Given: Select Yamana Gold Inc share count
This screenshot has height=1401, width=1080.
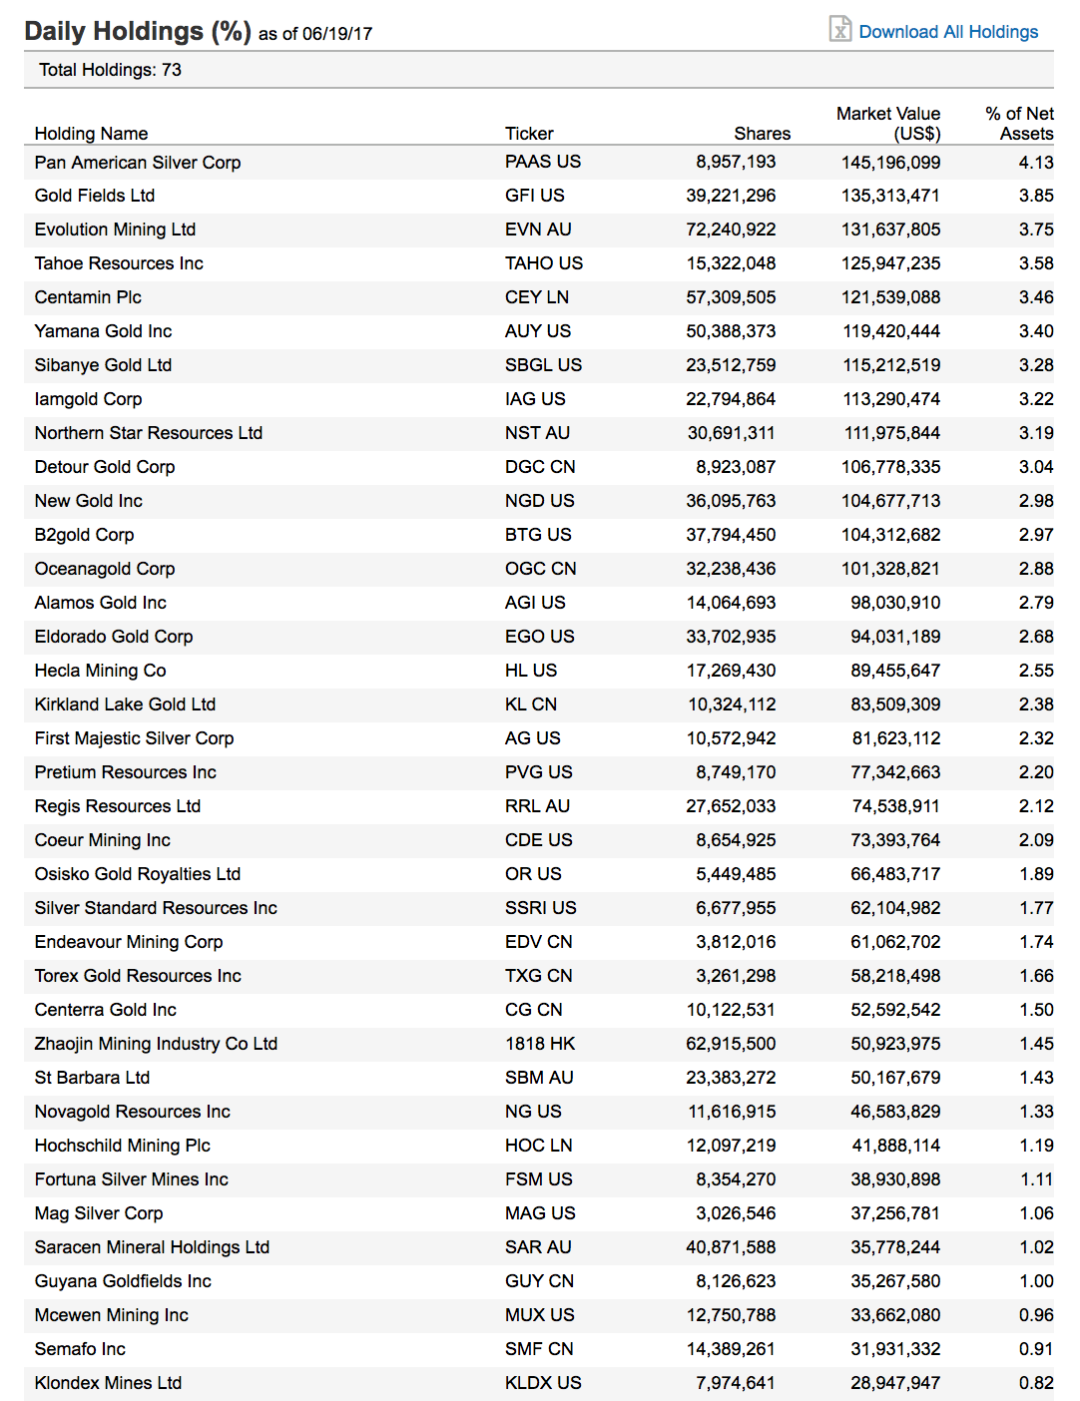Looking at the screenshot, I should pos(731,331).
